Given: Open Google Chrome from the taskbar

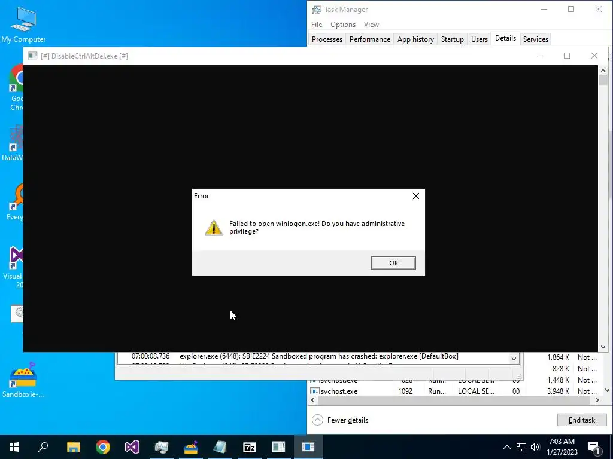Looking at the screenshot, I should pyautogui.click(x=103, y=447).
